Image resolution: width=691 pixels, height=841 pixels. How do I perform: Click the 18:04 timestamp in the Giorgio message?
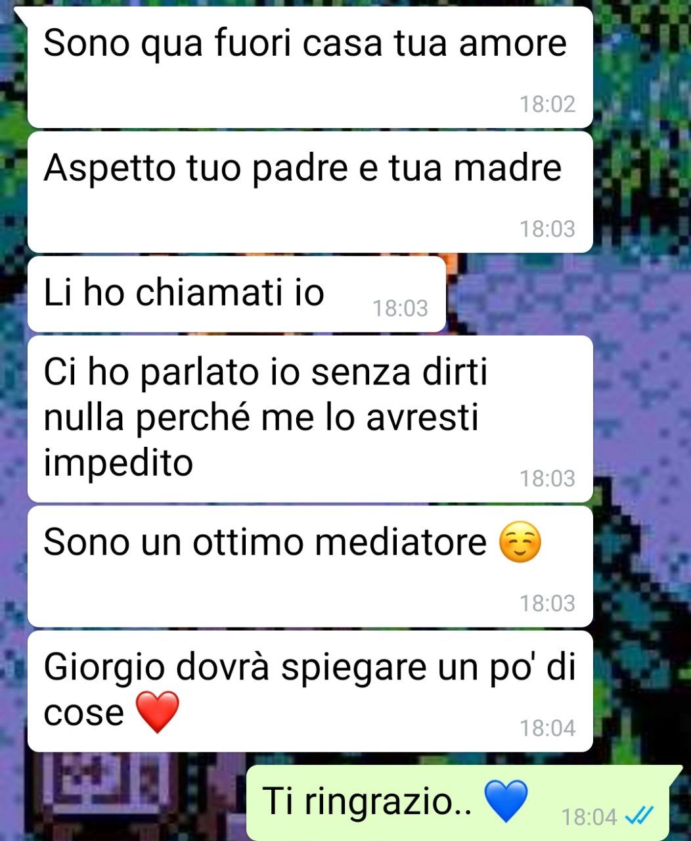tap(547, 728)
